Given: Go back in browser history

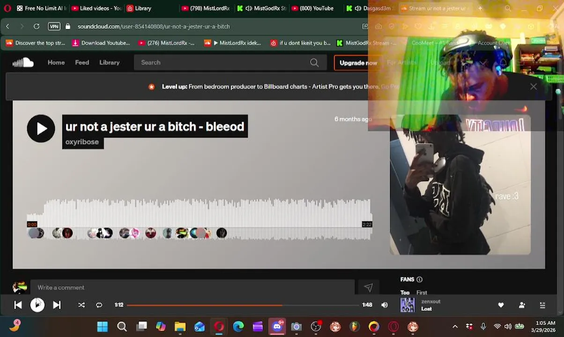Looking at the screenshot, I should coord(7,26).
